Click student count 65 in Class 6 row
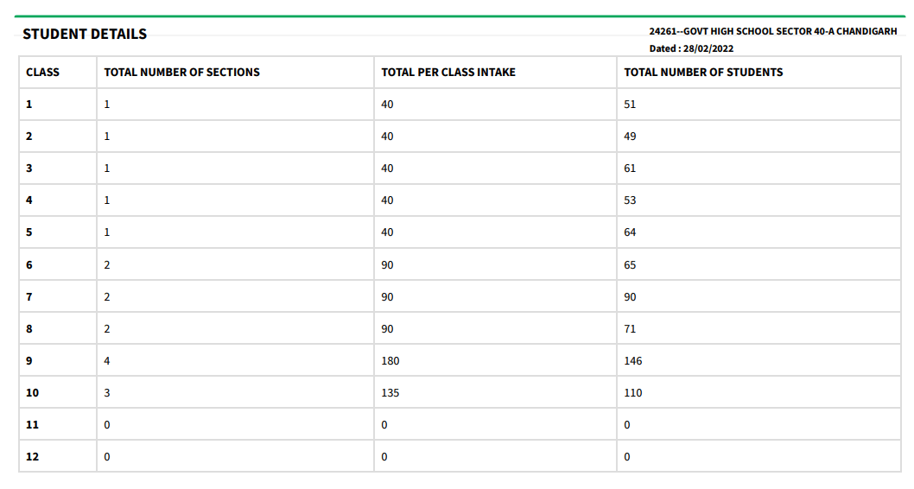The width and height of the screenshot is (914, 489). pyautogui.click(x=630, y=265)
